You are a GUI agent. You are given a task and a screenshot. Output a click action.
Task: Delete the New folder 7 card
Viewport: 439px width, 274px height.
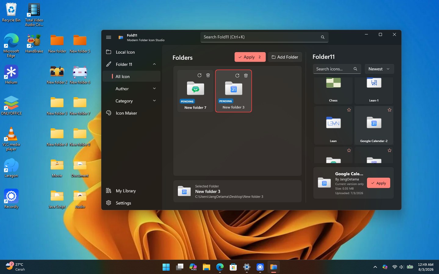208,75
